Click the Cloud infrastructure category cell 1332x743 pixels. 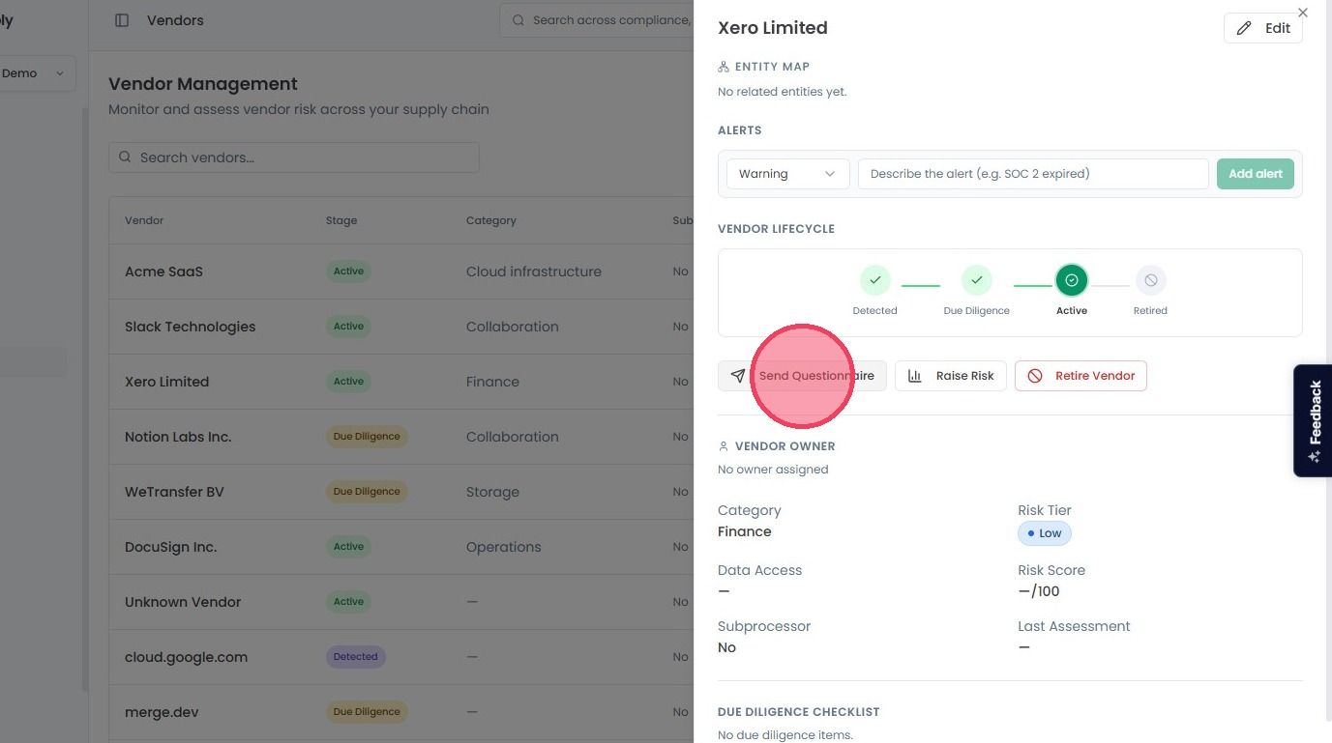pos(534,271)
